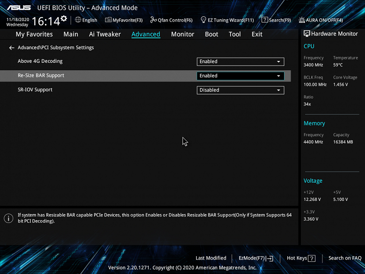Click Last Modified at the bottom

[x=211, y=258]
